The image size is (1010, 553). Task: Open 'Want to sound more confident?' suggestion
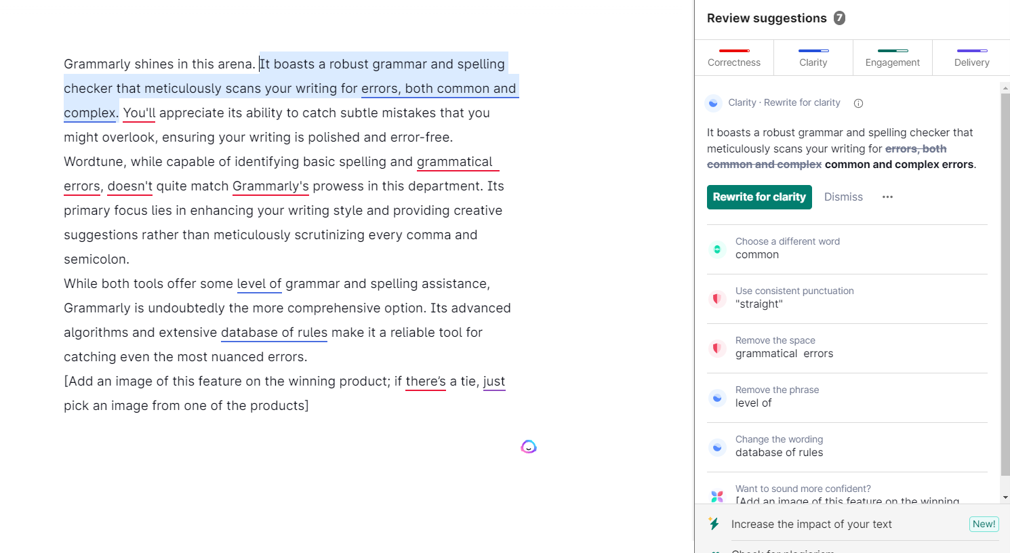click(x=847, y=489)
